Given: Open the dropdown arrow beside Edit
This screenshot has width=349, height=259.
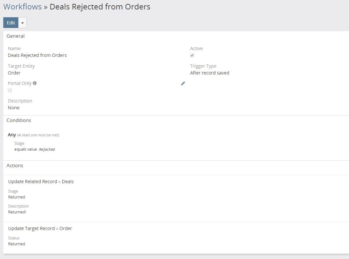Looking at the screenshot, I should pos(23,23).
